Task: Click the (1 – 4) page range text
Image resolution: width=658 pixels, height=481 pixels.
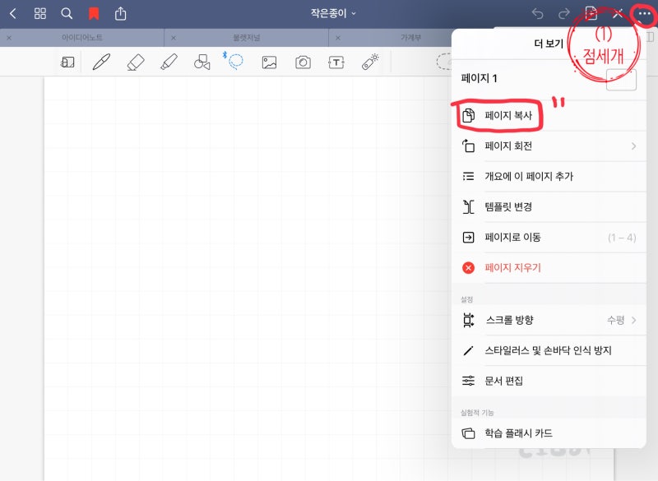Action: (622, 238)
